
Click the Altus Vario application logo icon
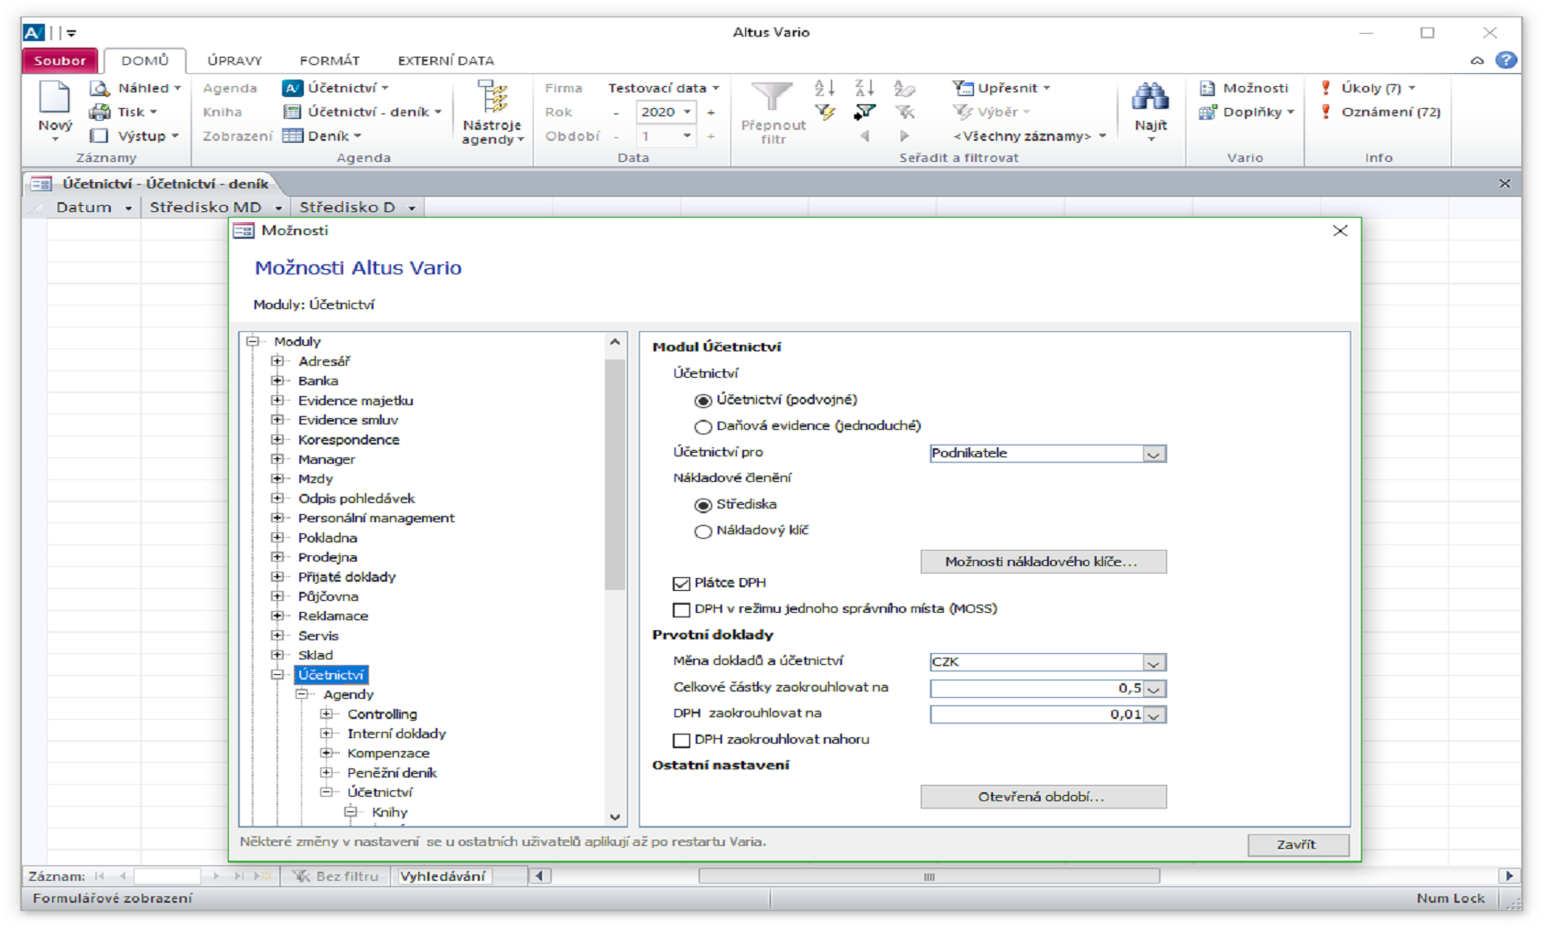coord(34,33)
